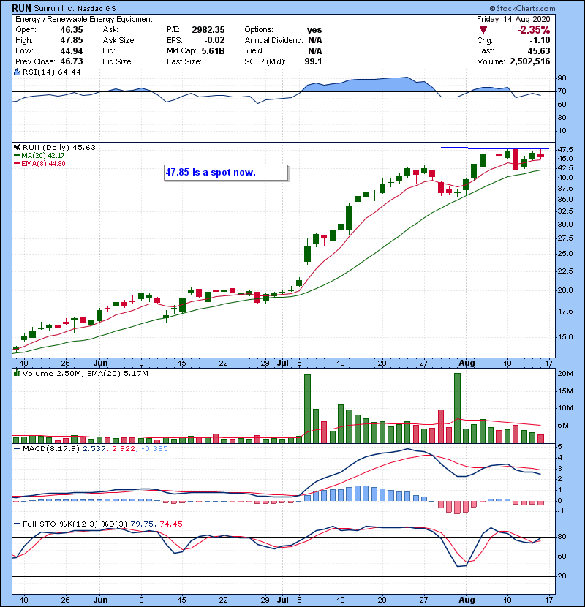
Task: Click the Ask Size label
Action: coord(119,40)
